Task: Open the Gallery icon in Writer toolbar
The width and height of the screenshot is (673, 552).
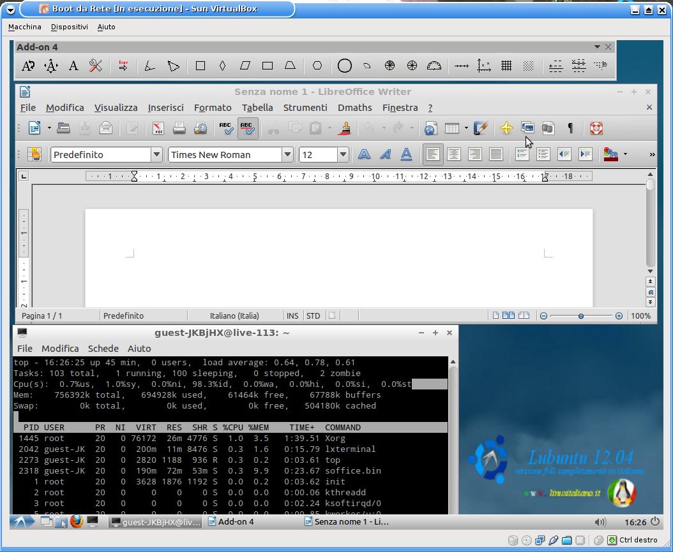Action: (527, 128)
